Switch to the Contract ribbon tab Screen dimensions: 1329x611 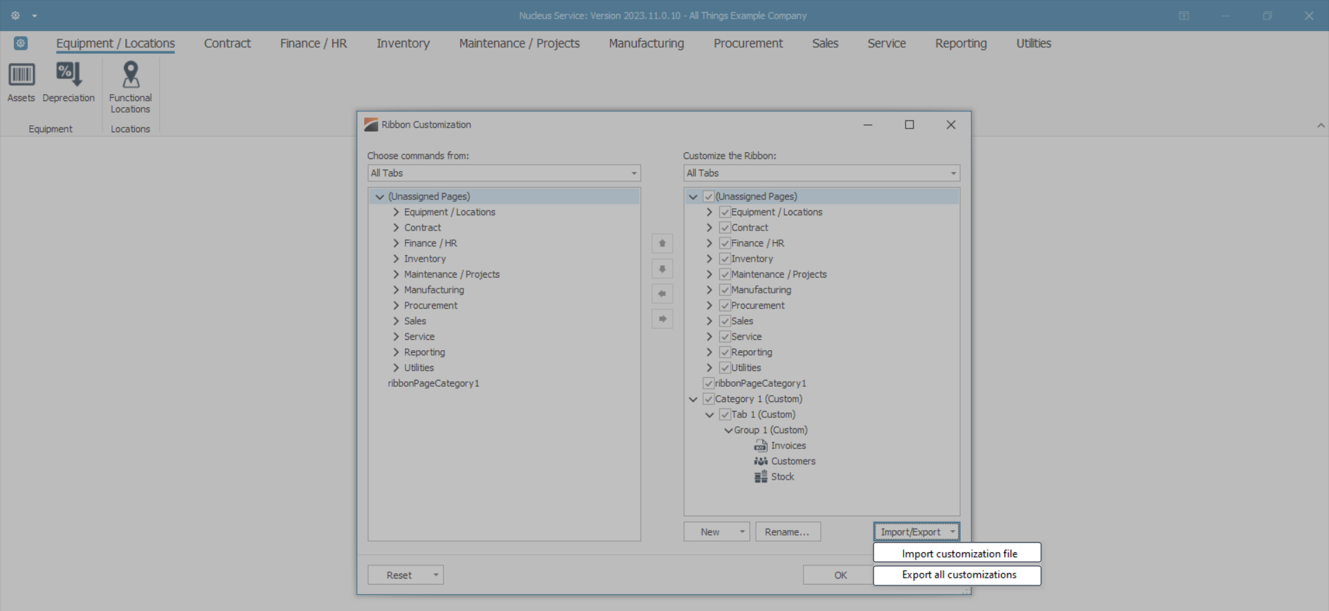(227, 44)
